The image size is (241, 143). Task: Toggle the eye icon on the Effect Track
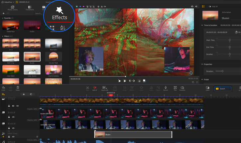(13, 136)
